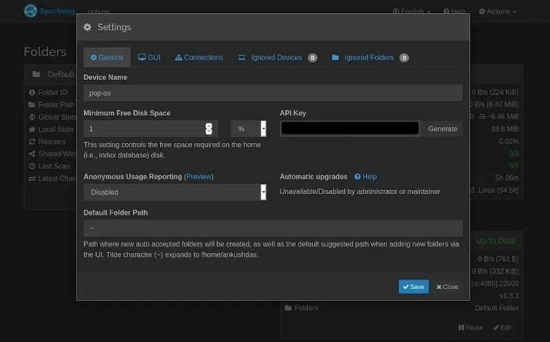Open the Ignored Folders tab
Viewport: 550px width, 342px height.
(x=369, y=58)
